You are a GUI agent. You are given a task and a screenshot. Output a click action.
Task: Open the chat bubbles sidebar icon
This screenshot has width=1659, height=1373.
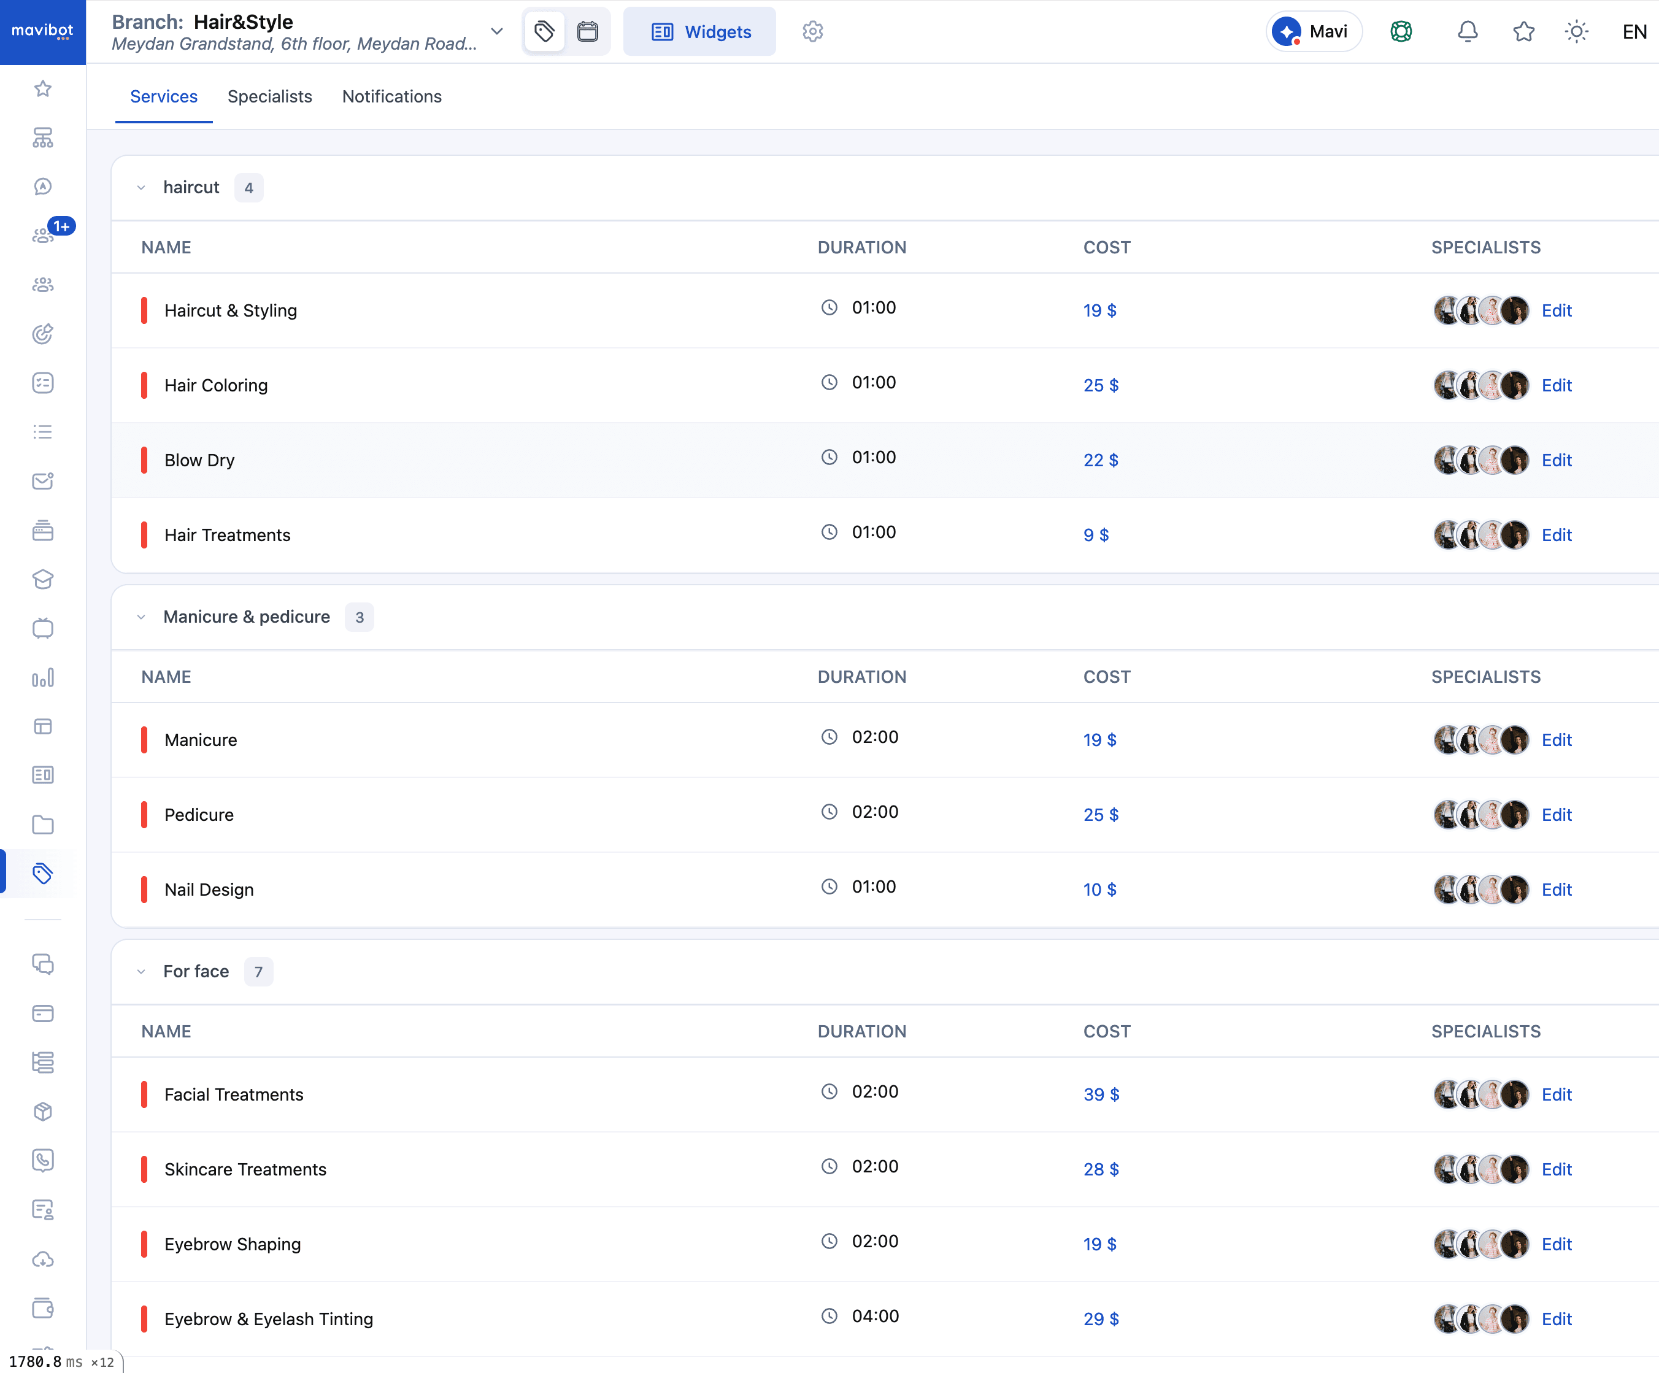(x=43, y=964)
